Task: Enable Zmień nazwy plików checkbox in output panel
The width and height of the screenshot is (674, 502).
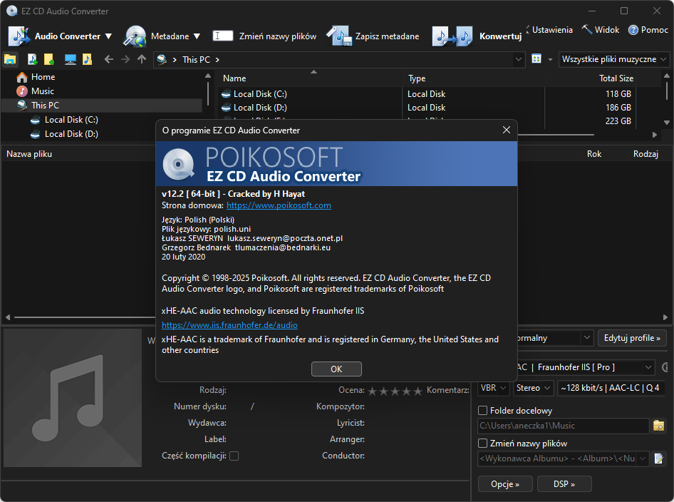Action: pyautogui.click(x=483, y=443)
